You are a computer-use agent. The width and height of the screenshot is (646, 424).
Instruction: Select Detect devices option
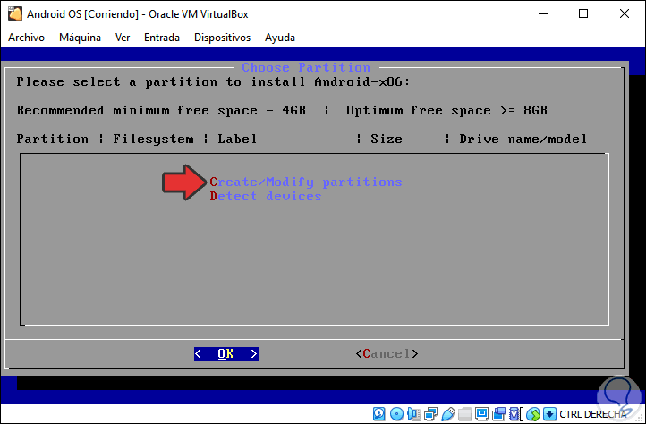click(x=266, y=196)
